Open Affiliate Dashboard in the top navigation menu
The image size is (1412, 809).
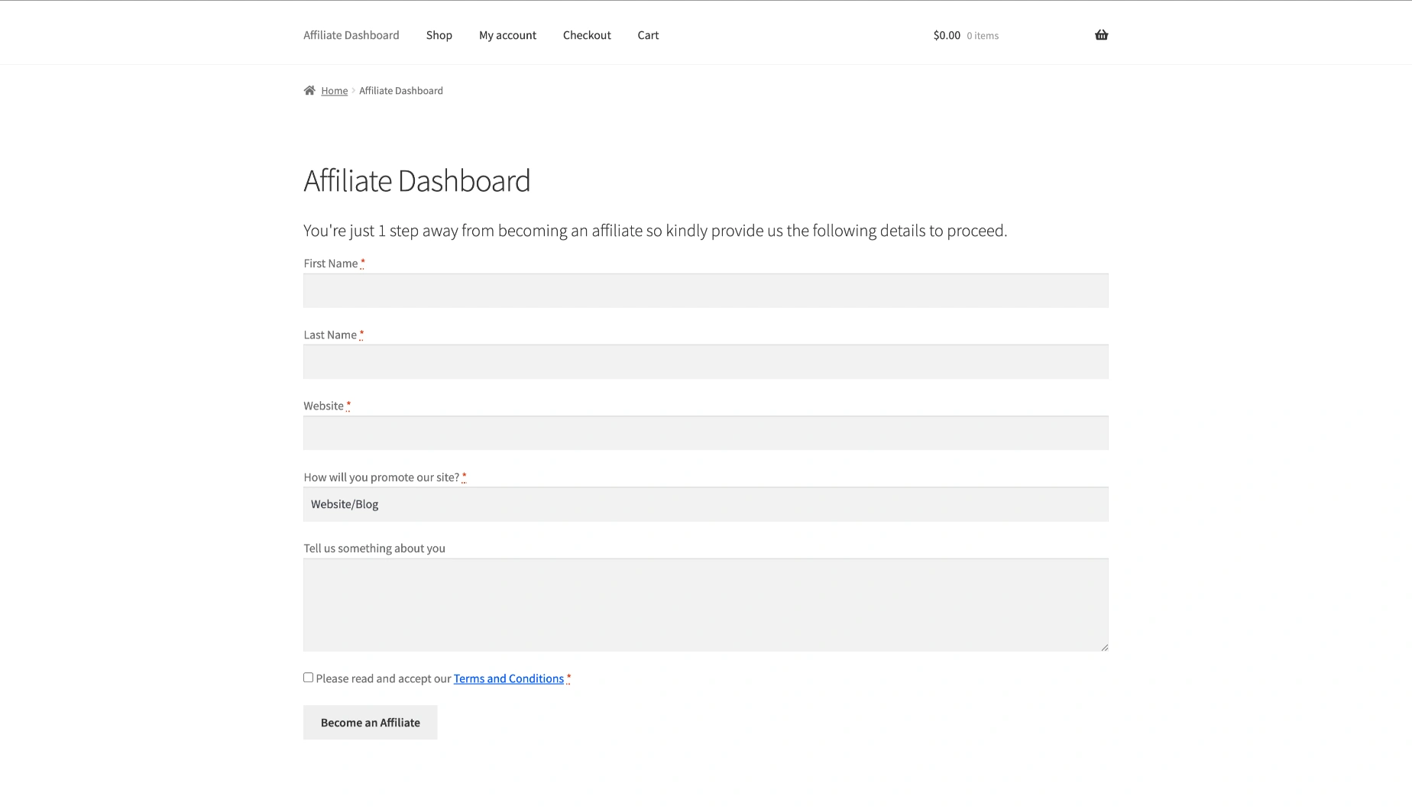(351, 35)
